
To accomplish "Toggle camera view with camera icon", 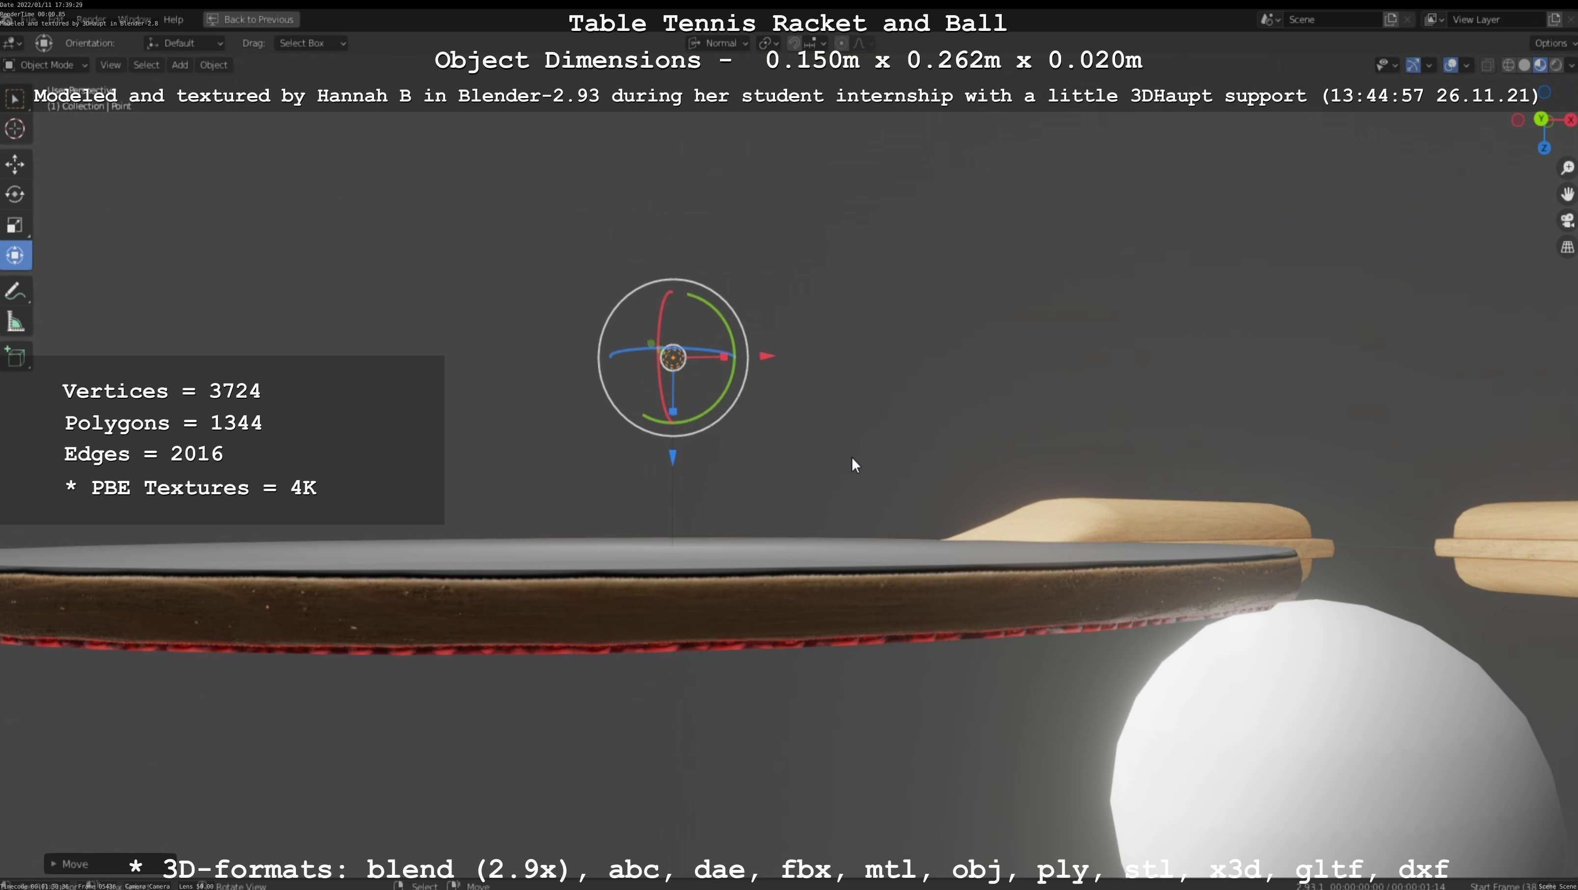I will [1567, 220].
